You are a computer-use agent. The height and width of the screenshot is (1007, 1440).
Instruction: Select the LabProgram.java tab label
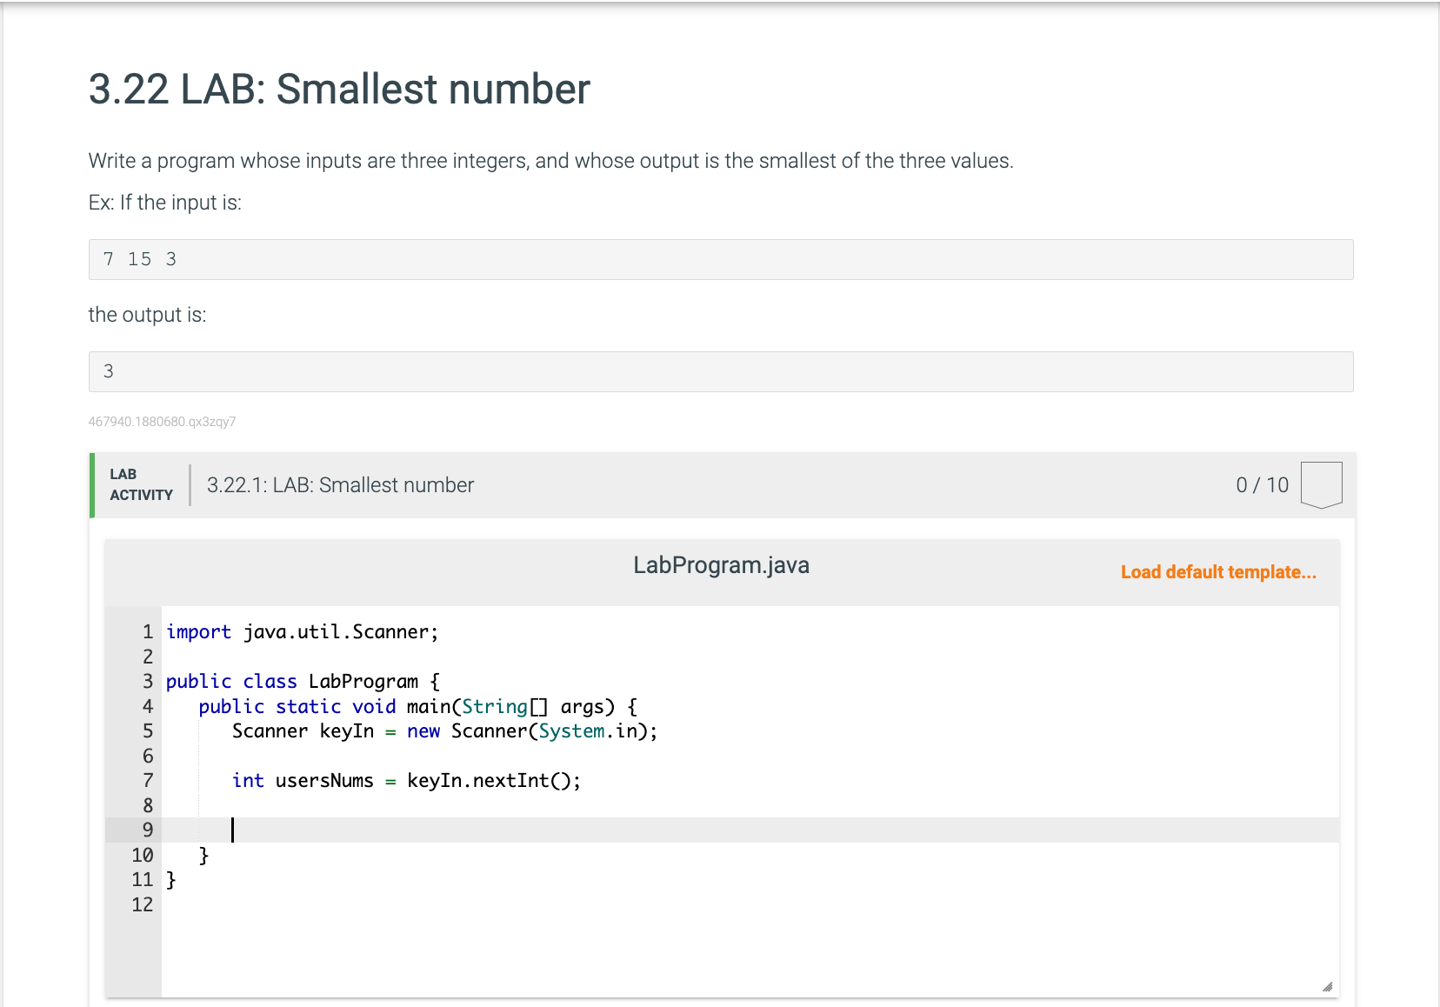[x=720, y=564]
